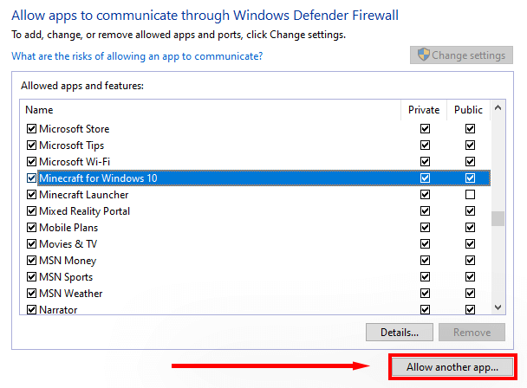Uncheck the Microsoft Store enabled checkbox
The height and width of the screenshot is (388, 527).
point(32,129)
